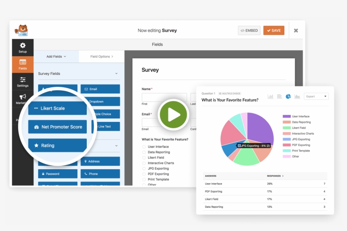Click the Answers column header
This screenshot has height=231, width=347.
210,176
